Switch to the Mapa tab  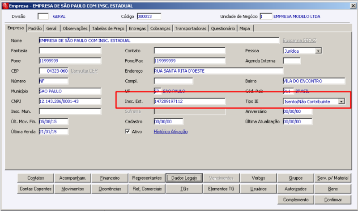pyautogui.click(x=245, y=29)
